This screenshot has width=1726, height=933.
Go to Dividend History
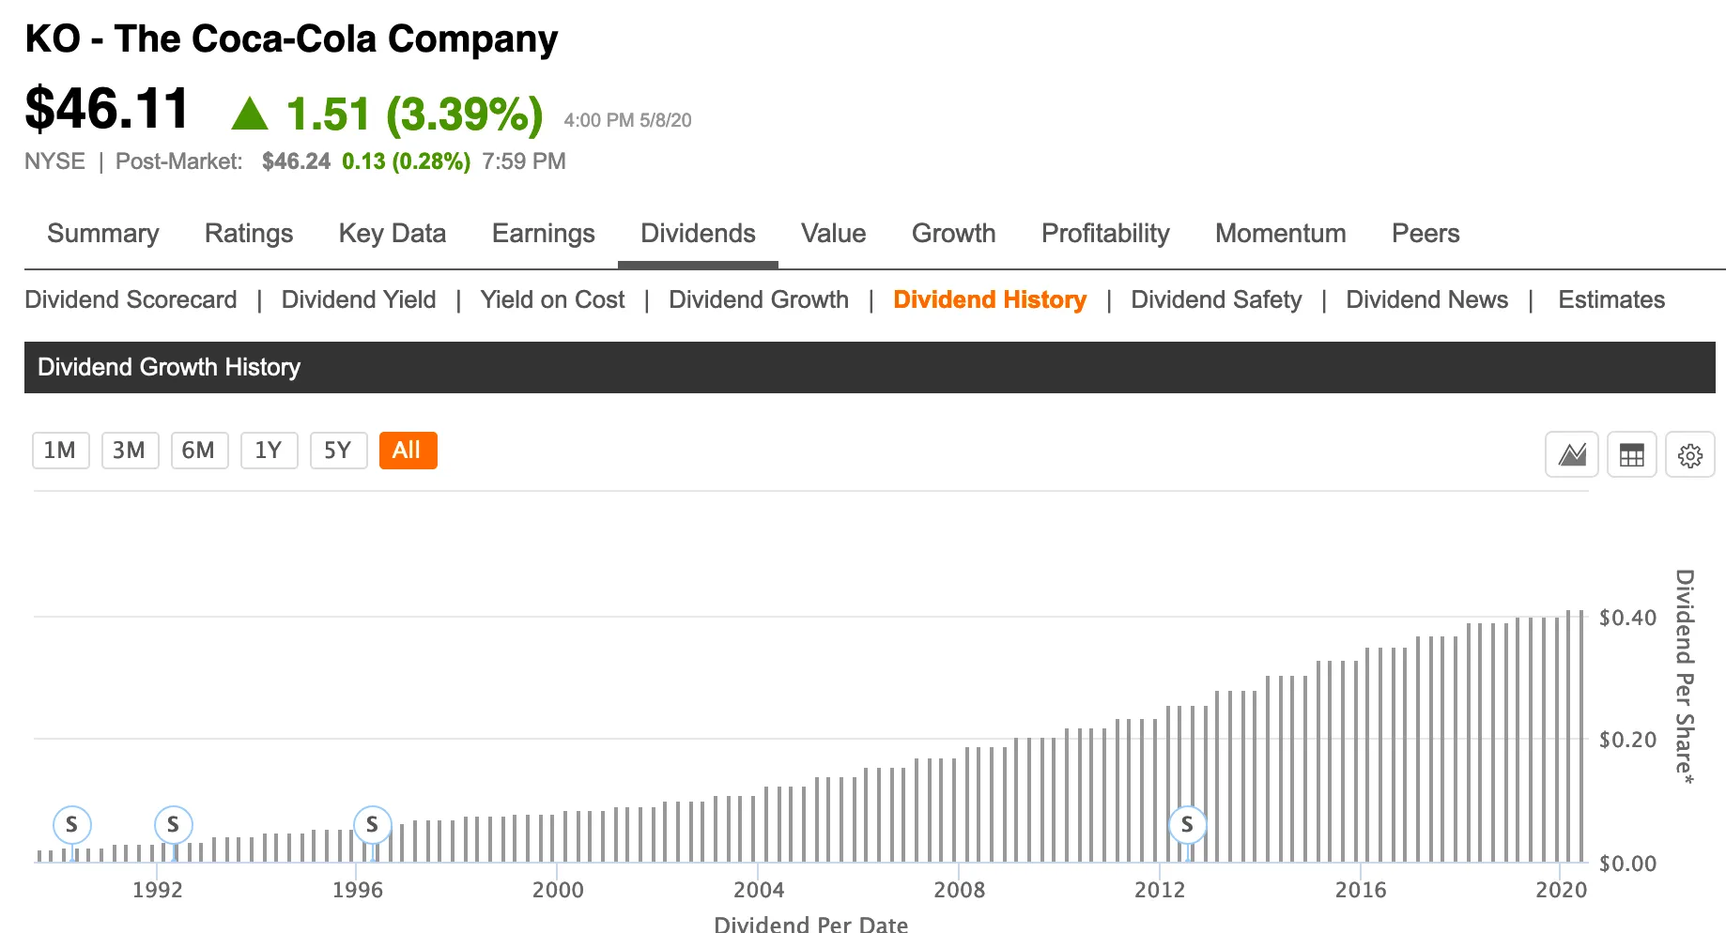pyautogui.click(x=990, y=299)
